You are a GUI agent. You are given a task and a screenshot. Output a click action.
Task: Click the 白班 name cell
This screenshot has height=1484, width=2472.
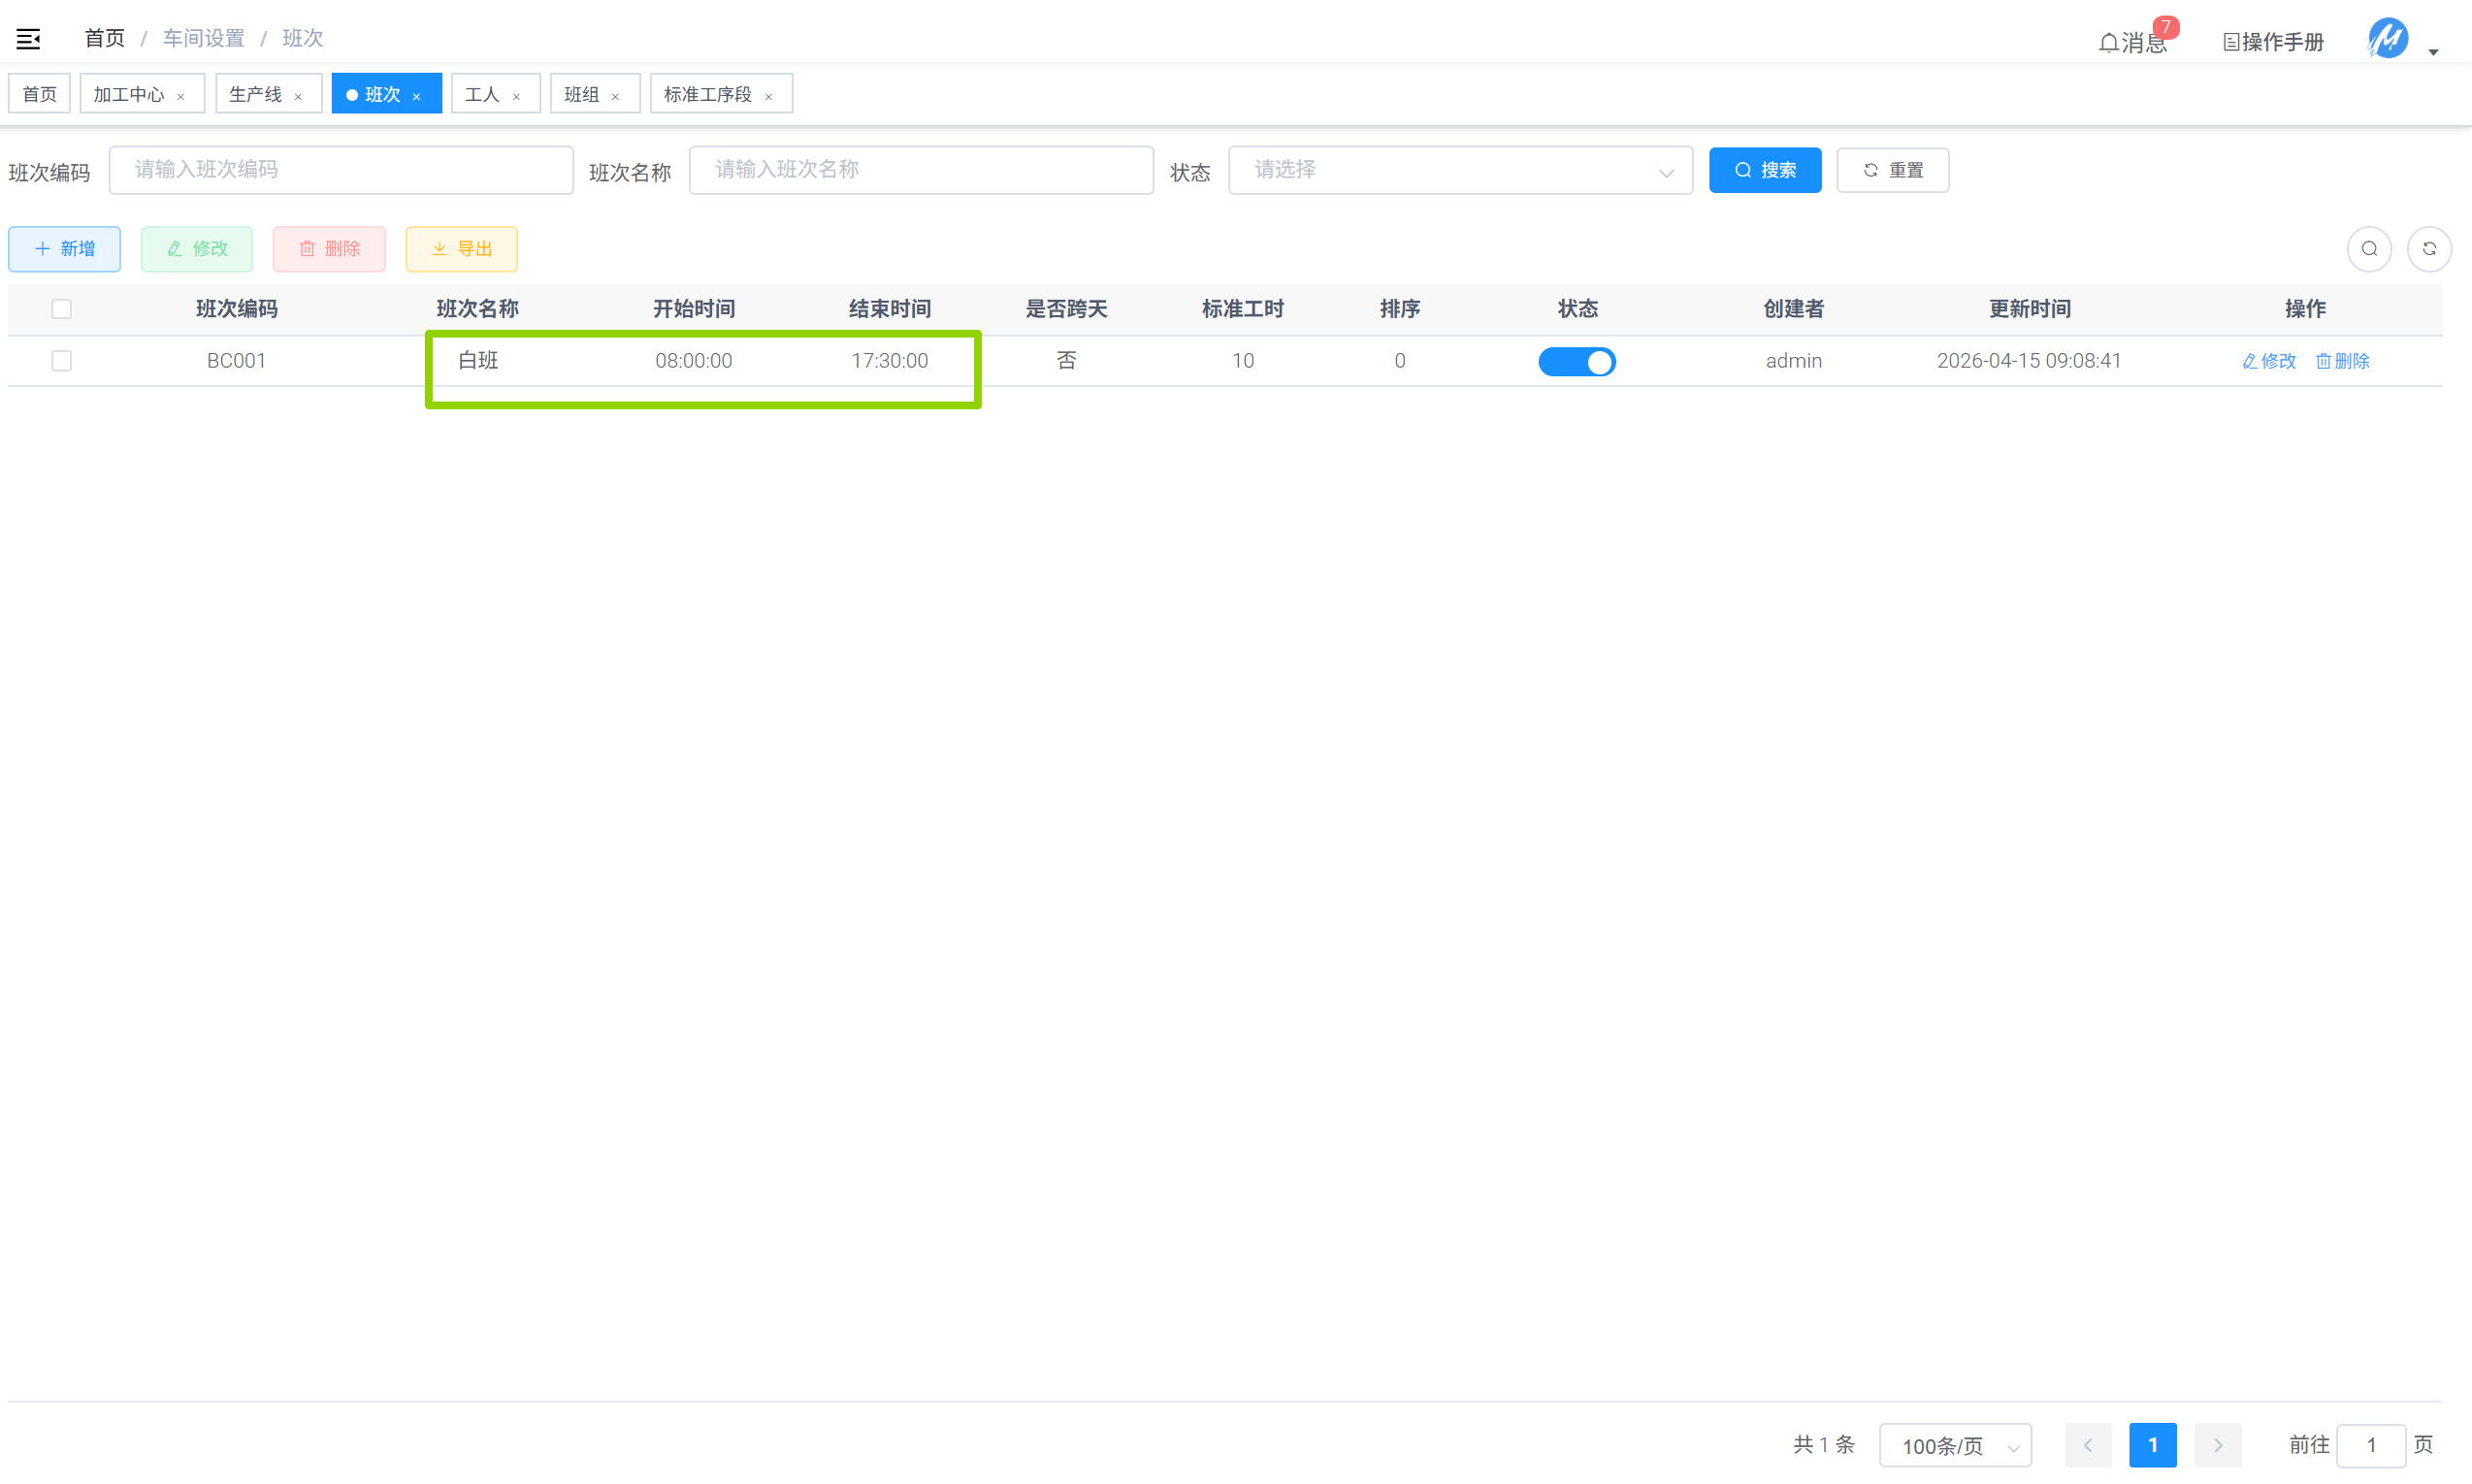478,361
